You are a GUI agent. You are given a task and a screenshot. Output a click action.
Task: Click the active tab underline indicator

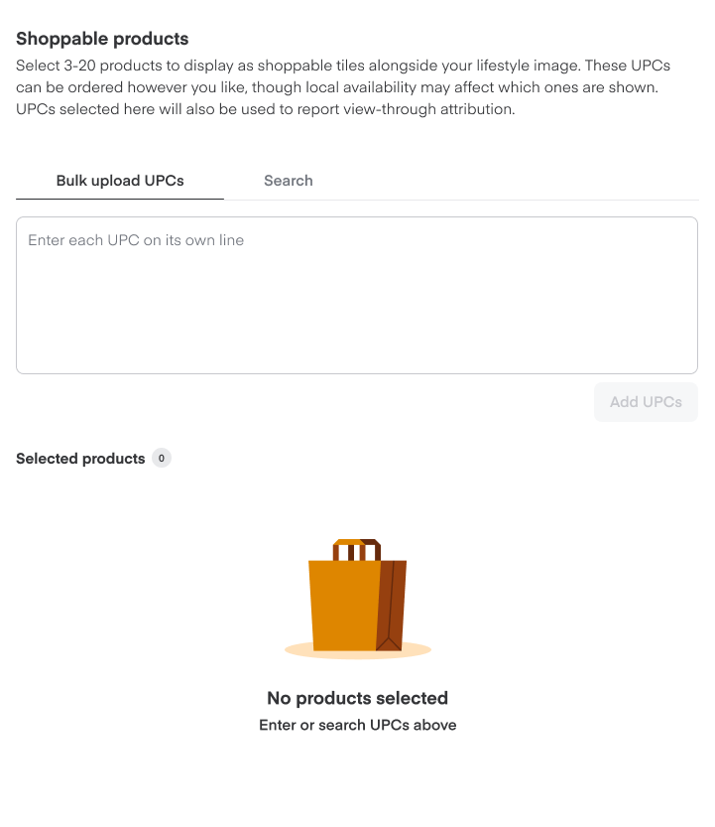click(120, 198)
